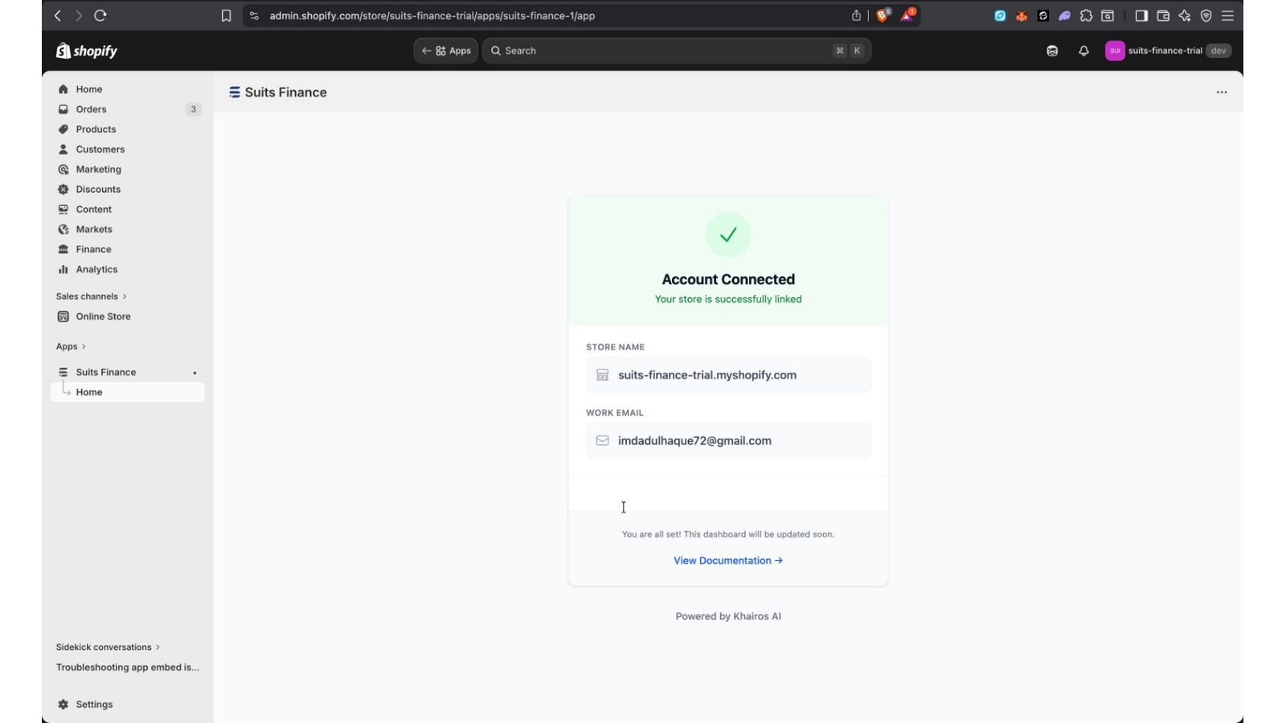Image resolution: width=1286 pixels, height=723 pixels.
Task: Expand Sidekick conversations list
Action: point(108,647)
